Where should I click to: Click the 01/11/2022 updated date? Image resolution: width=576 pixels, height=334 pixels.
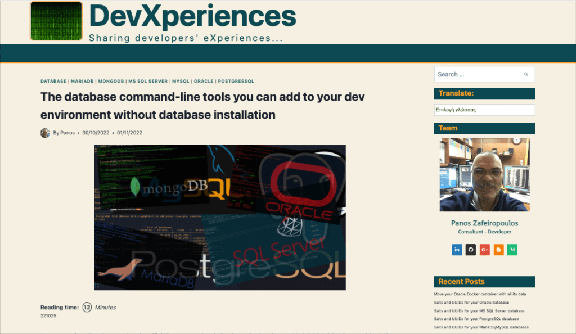pyautogui.click(x=129, y=133)
